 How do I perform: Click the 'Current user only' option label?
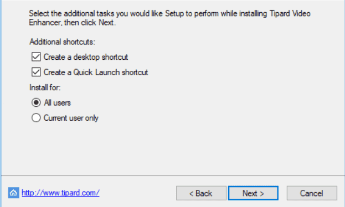tap(71, 118)
